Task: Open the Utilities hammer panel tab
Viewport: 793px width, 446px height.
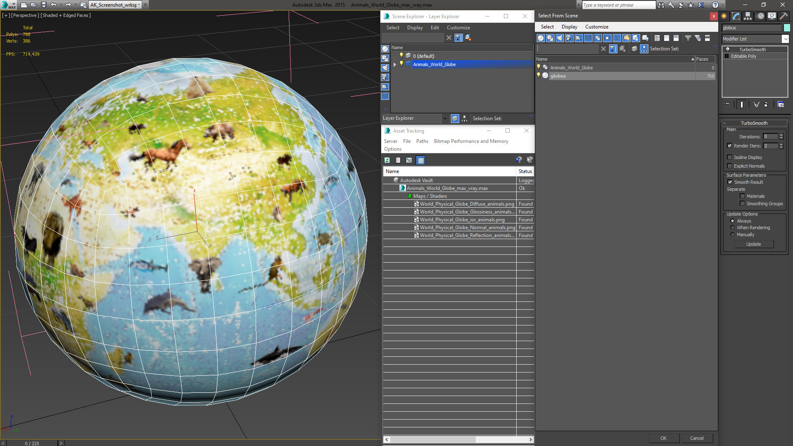Action: (784, 16)
